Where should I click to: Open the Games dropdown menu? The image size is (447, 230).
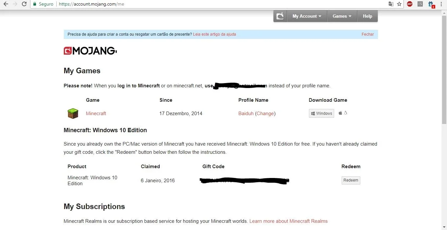tap(342, 16)
